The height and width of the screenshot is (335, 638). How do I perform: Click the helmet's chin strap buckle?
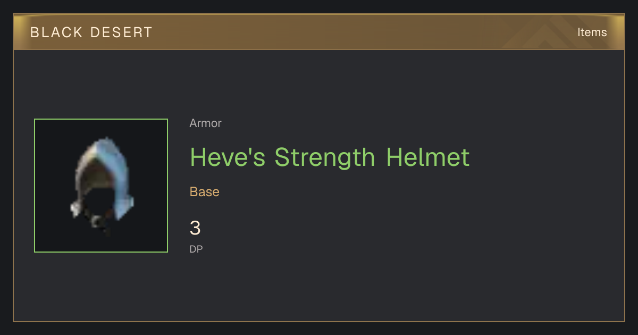(97, 221)
